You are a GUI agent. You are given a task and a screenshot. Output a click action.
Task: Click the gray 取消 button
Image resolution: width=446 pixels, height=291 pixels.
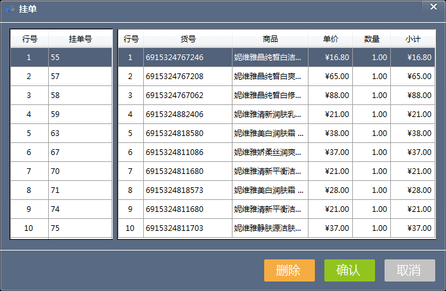click(x=409, y=270)
